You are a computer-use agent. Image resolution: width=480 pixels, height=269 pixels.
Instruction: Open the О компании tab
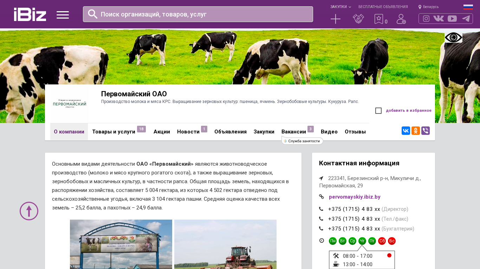click(69, 132)
